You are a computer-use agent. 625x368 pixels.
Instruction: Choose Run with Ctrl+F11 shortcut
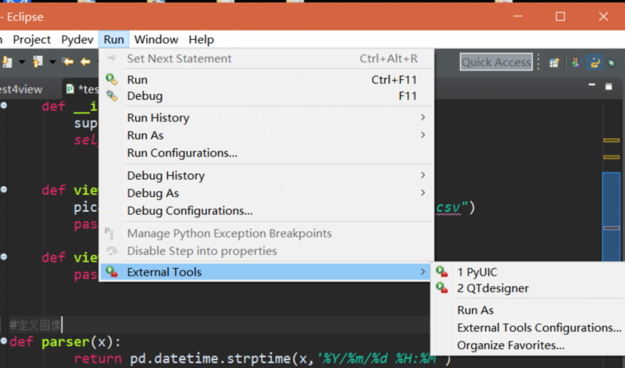point(266,80)
